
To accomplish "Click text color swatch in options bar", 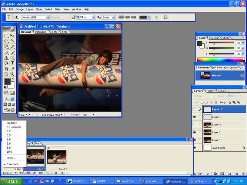I will click(x=143, y=17).
